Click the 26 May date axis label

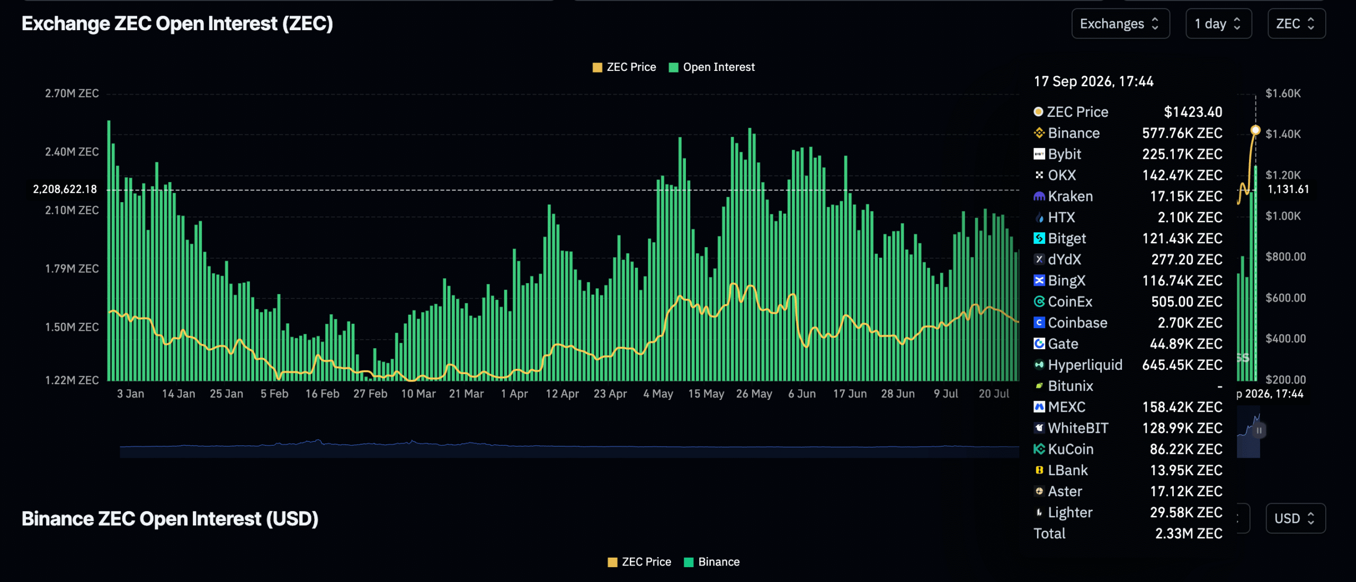click(x=754, y=394)
